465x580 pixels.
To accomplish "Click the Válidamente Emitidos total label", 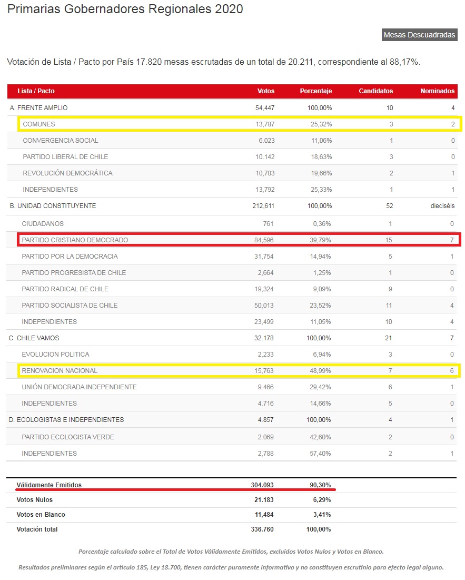I will 49,485.
